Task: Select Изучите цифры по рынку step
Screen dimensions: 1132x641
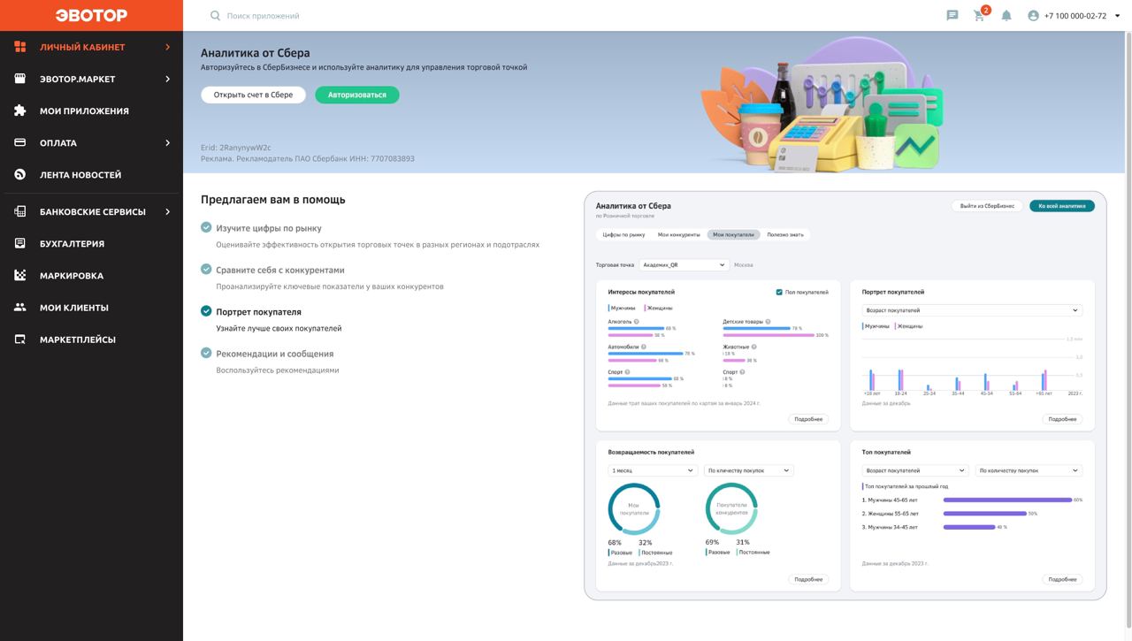Action: point(268,228)
